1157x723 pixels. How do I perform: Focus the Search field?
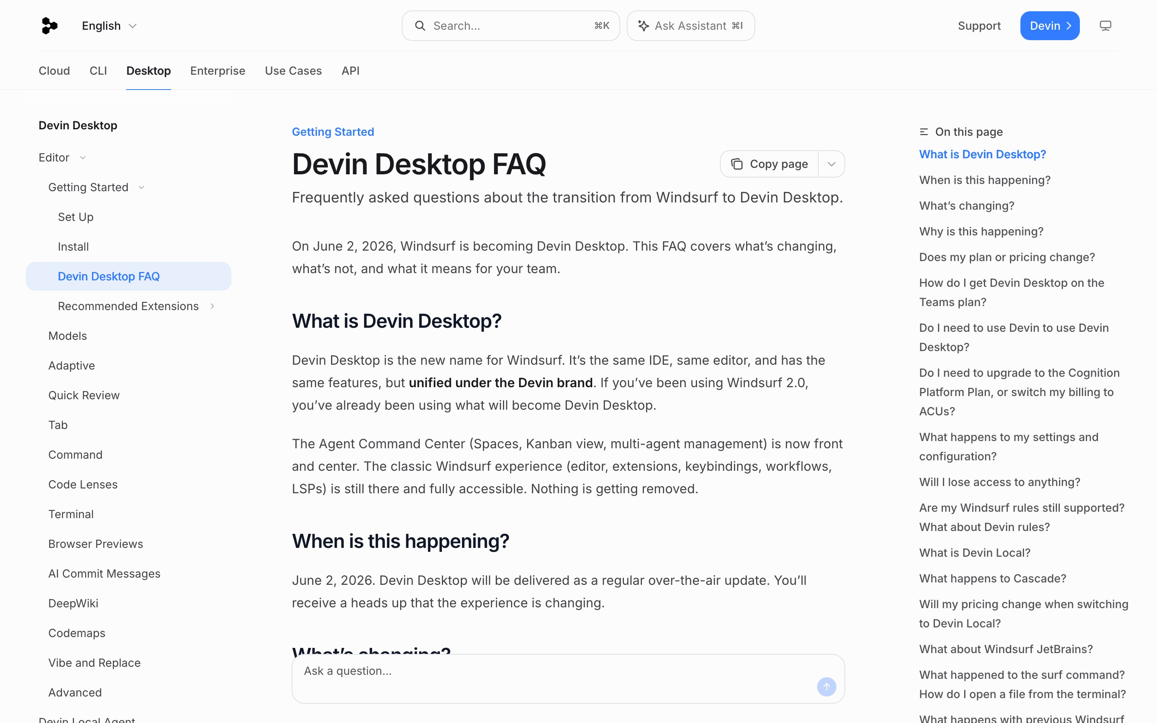511,26
